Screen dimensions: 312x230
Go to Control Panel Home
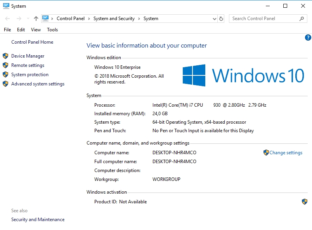coord(32,42)
